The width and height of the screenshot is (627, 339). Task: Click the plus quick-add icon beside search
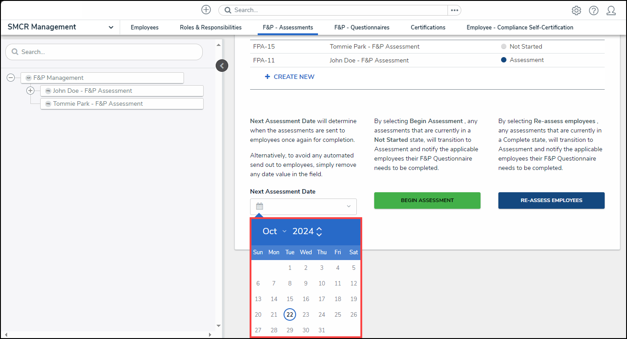coord(206,10)
